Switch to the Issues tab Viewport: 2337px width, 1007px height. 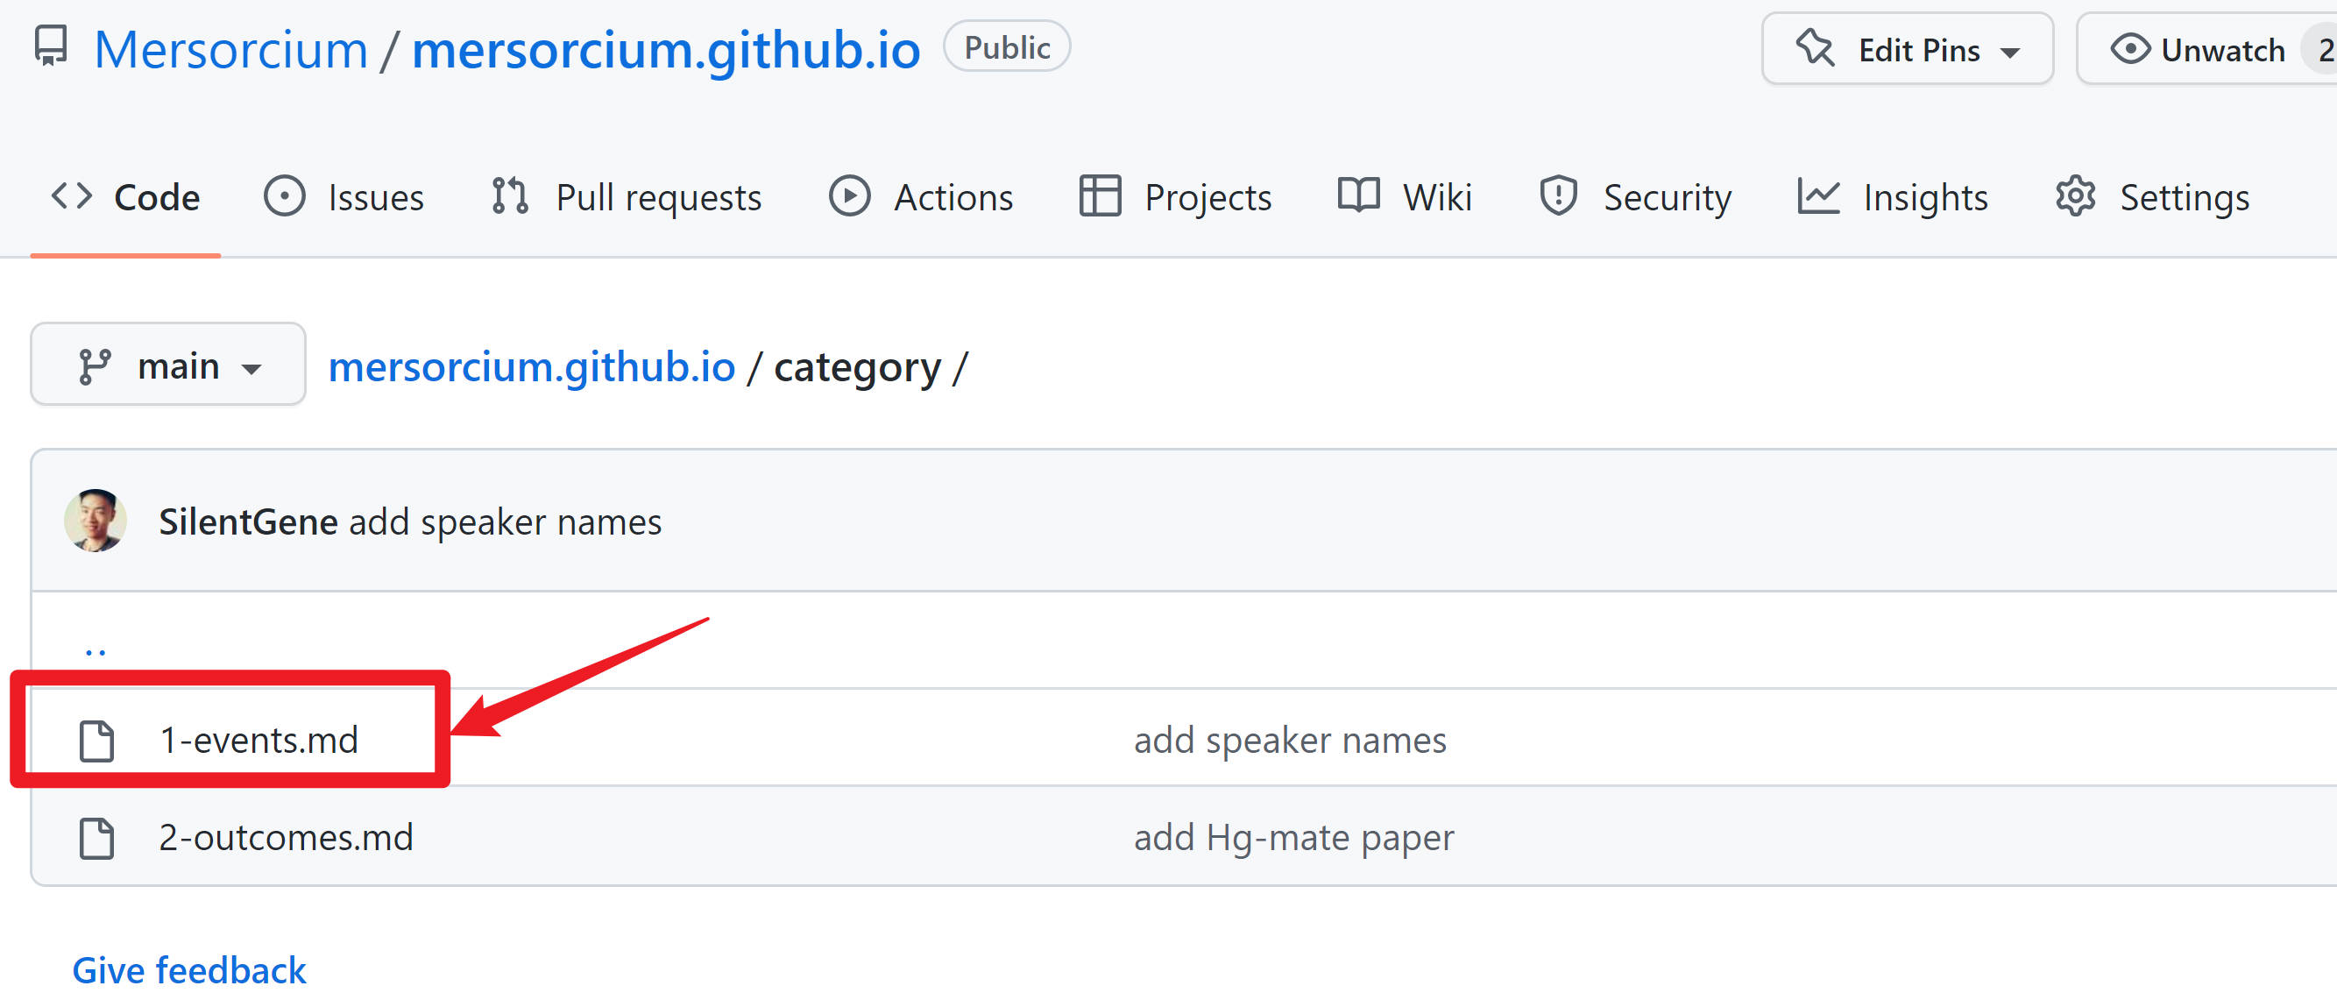pyautogui.click(x=343, y=198)
